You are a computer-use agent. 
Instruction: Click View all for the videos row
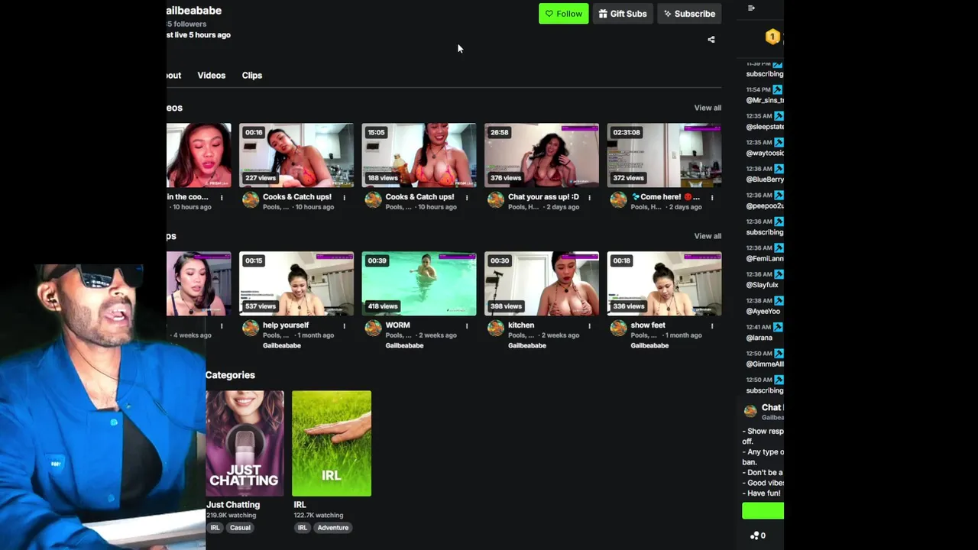point(708,108)
